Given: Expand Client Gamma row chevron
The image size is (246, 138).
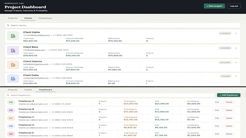Looking at the screenshot, I should click(x=236, y=62).
